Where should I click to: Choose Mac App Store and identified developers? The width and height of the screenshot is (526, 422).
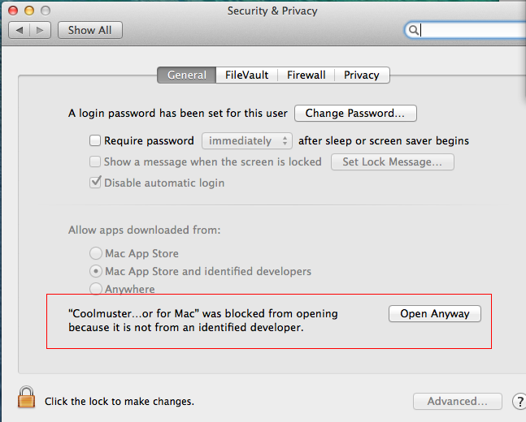(96, 271)
